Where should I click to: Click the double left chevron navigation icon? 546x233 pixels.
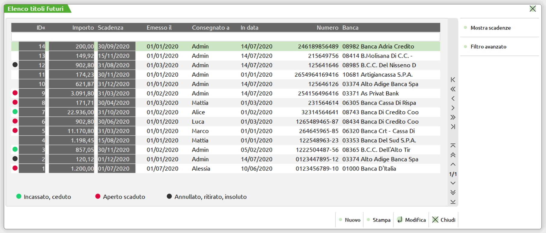453,89
